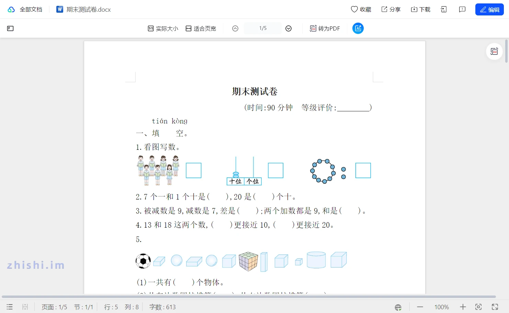
Task: Click the document title 期末测试卷
Action: coord(255,91)
